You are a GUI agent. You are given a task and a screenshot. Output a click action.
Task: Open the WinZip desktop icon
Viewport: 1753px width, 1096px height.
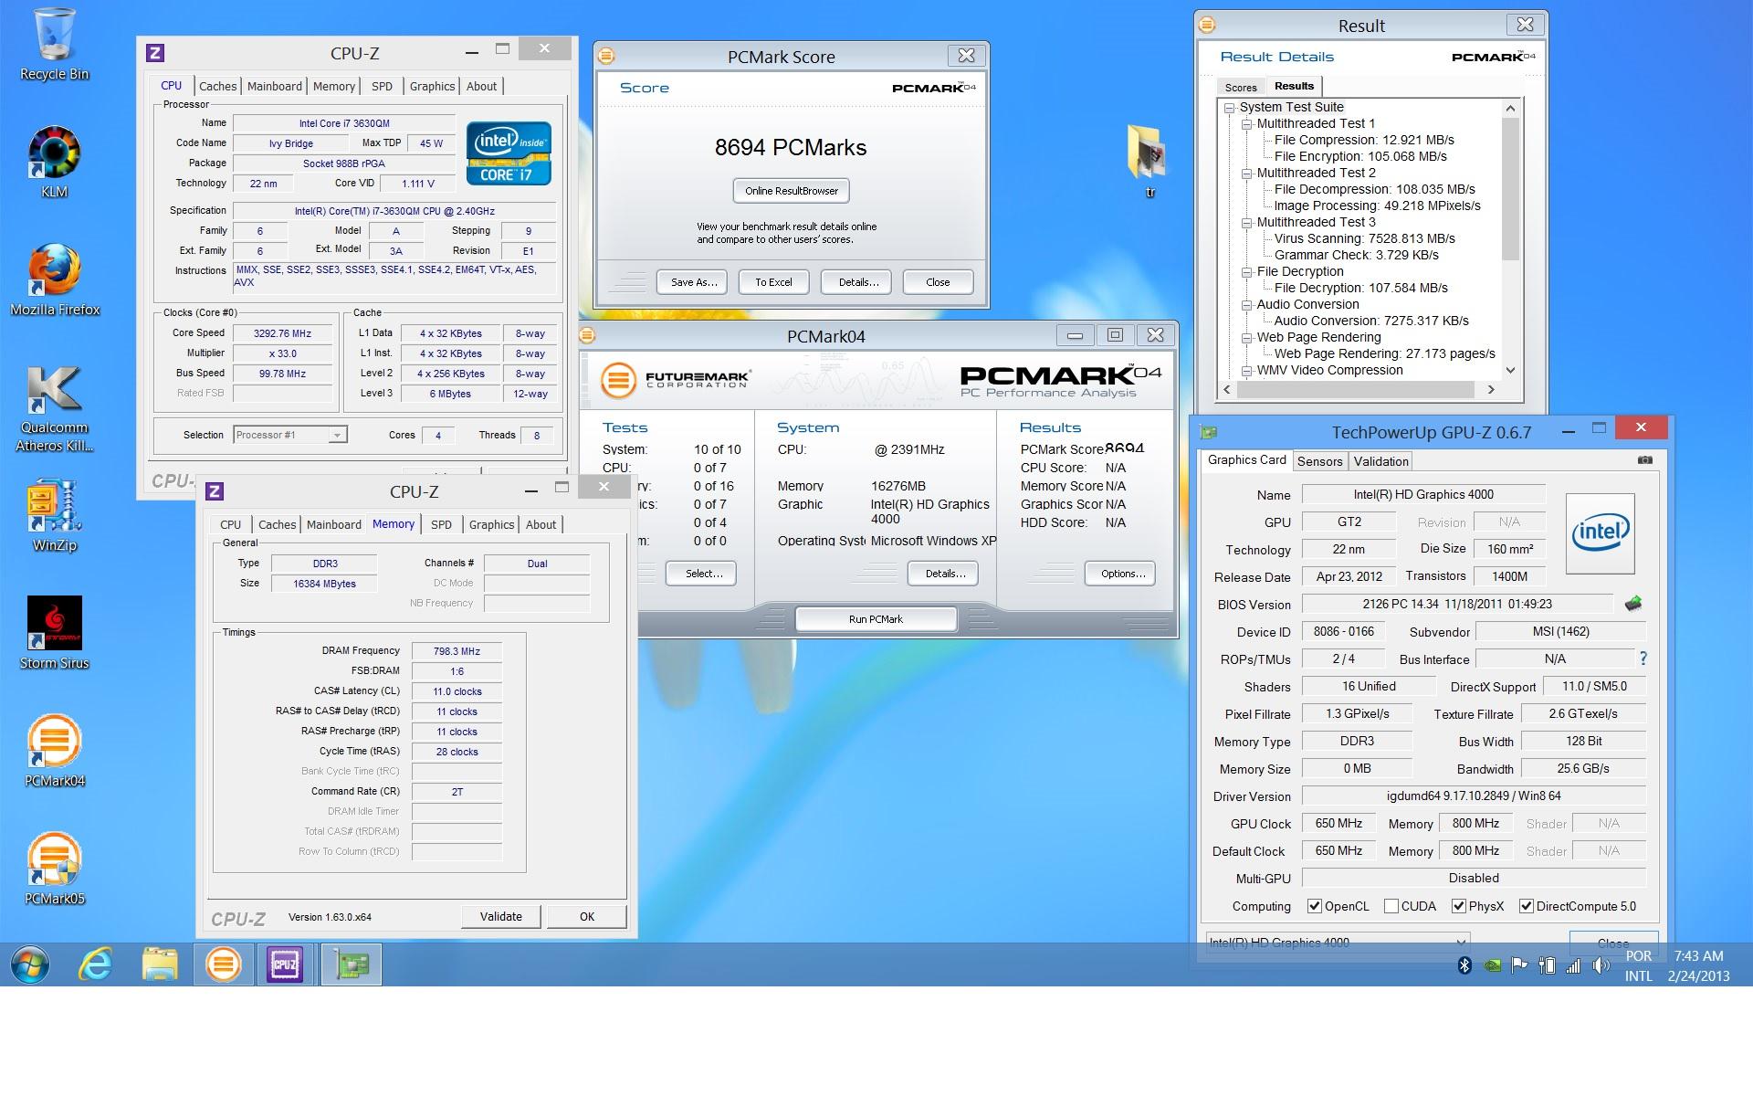click(55, 516)
